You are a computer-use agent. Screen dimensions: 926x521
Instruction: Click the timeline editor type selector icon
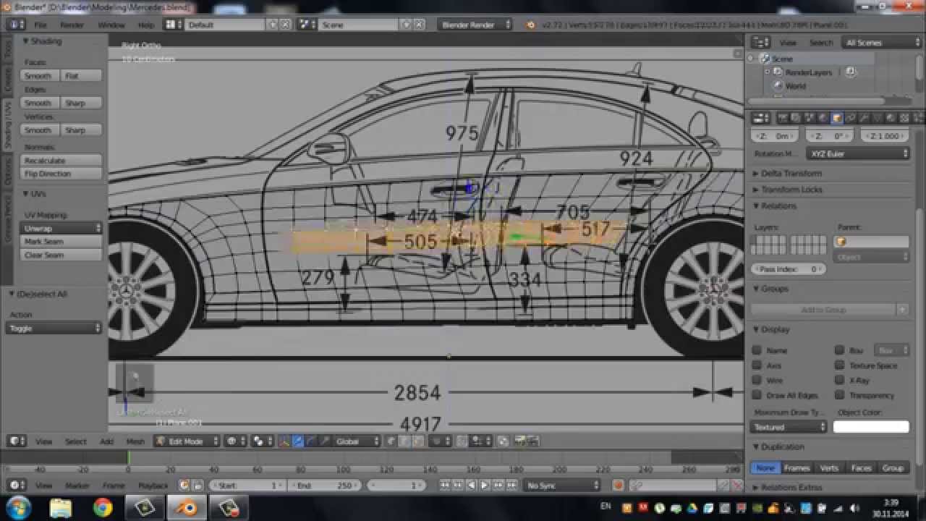coord(16,485)
